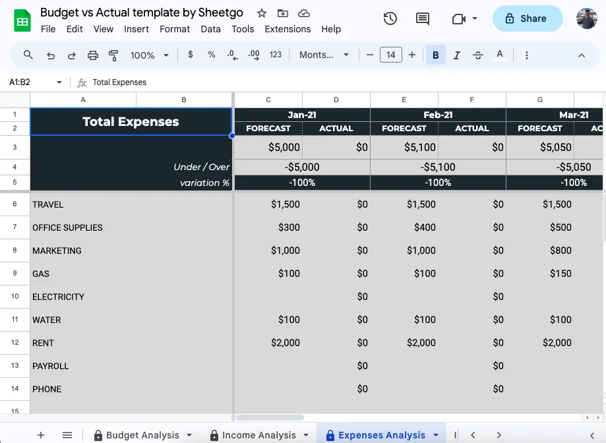Add a new sheet with plus button

click(x=41, y=435)
